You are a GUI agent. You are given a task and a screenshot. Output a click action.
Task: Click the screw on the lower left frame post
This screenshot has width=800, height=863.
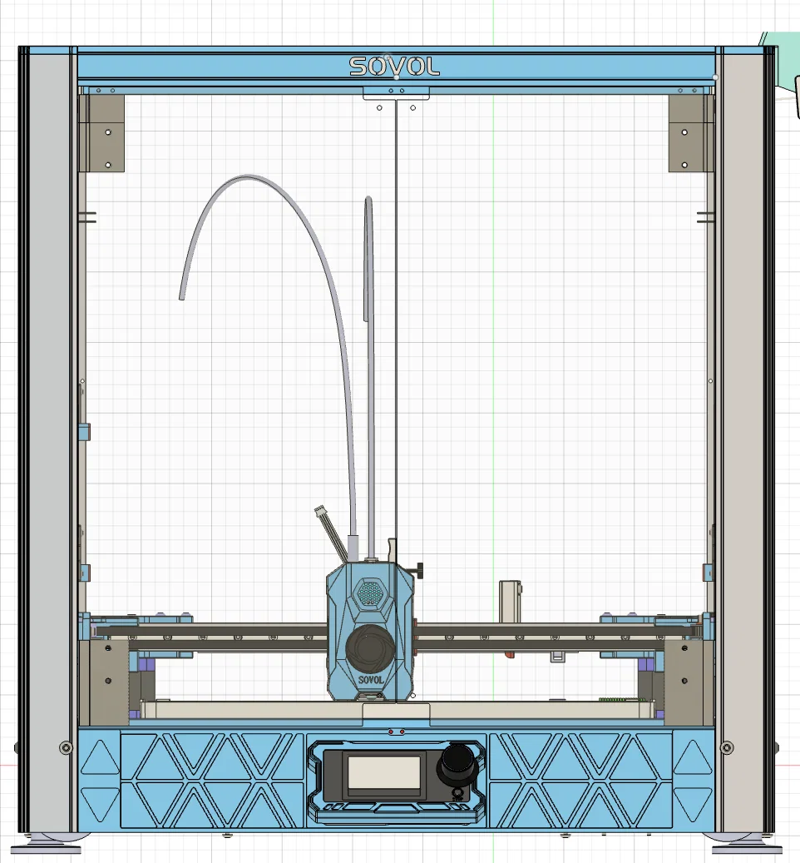66,748
